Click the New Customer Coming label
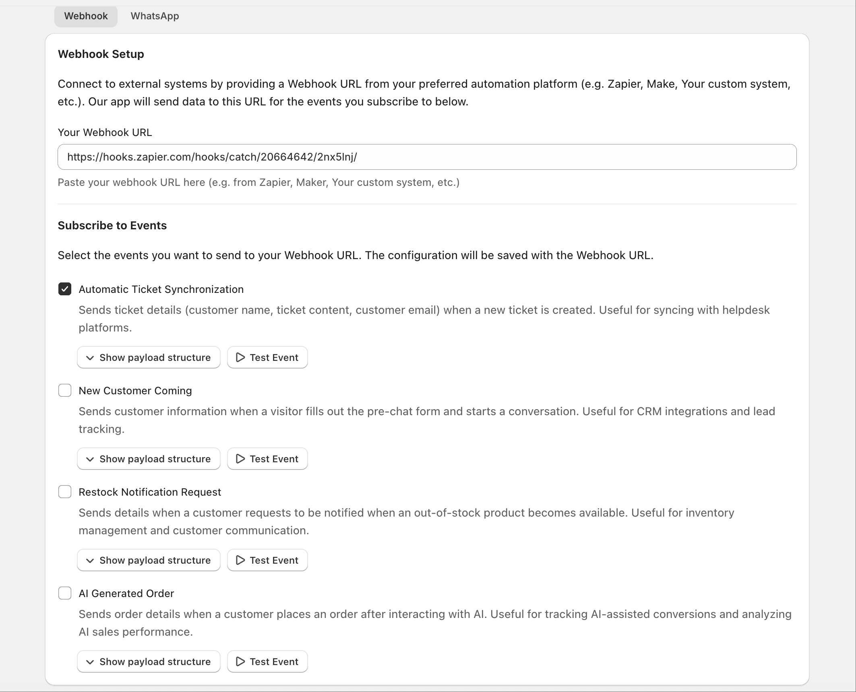Image resolution: width=856 pixels, height=692 pixels. (135, 391)
